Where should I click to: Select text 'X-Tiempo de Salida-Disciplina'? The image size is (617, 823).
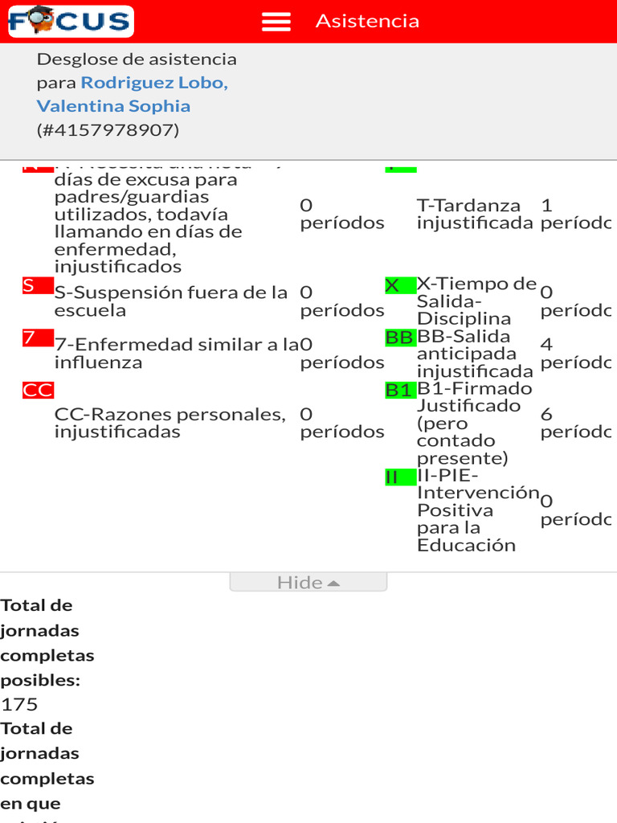[x=477, y=301]
